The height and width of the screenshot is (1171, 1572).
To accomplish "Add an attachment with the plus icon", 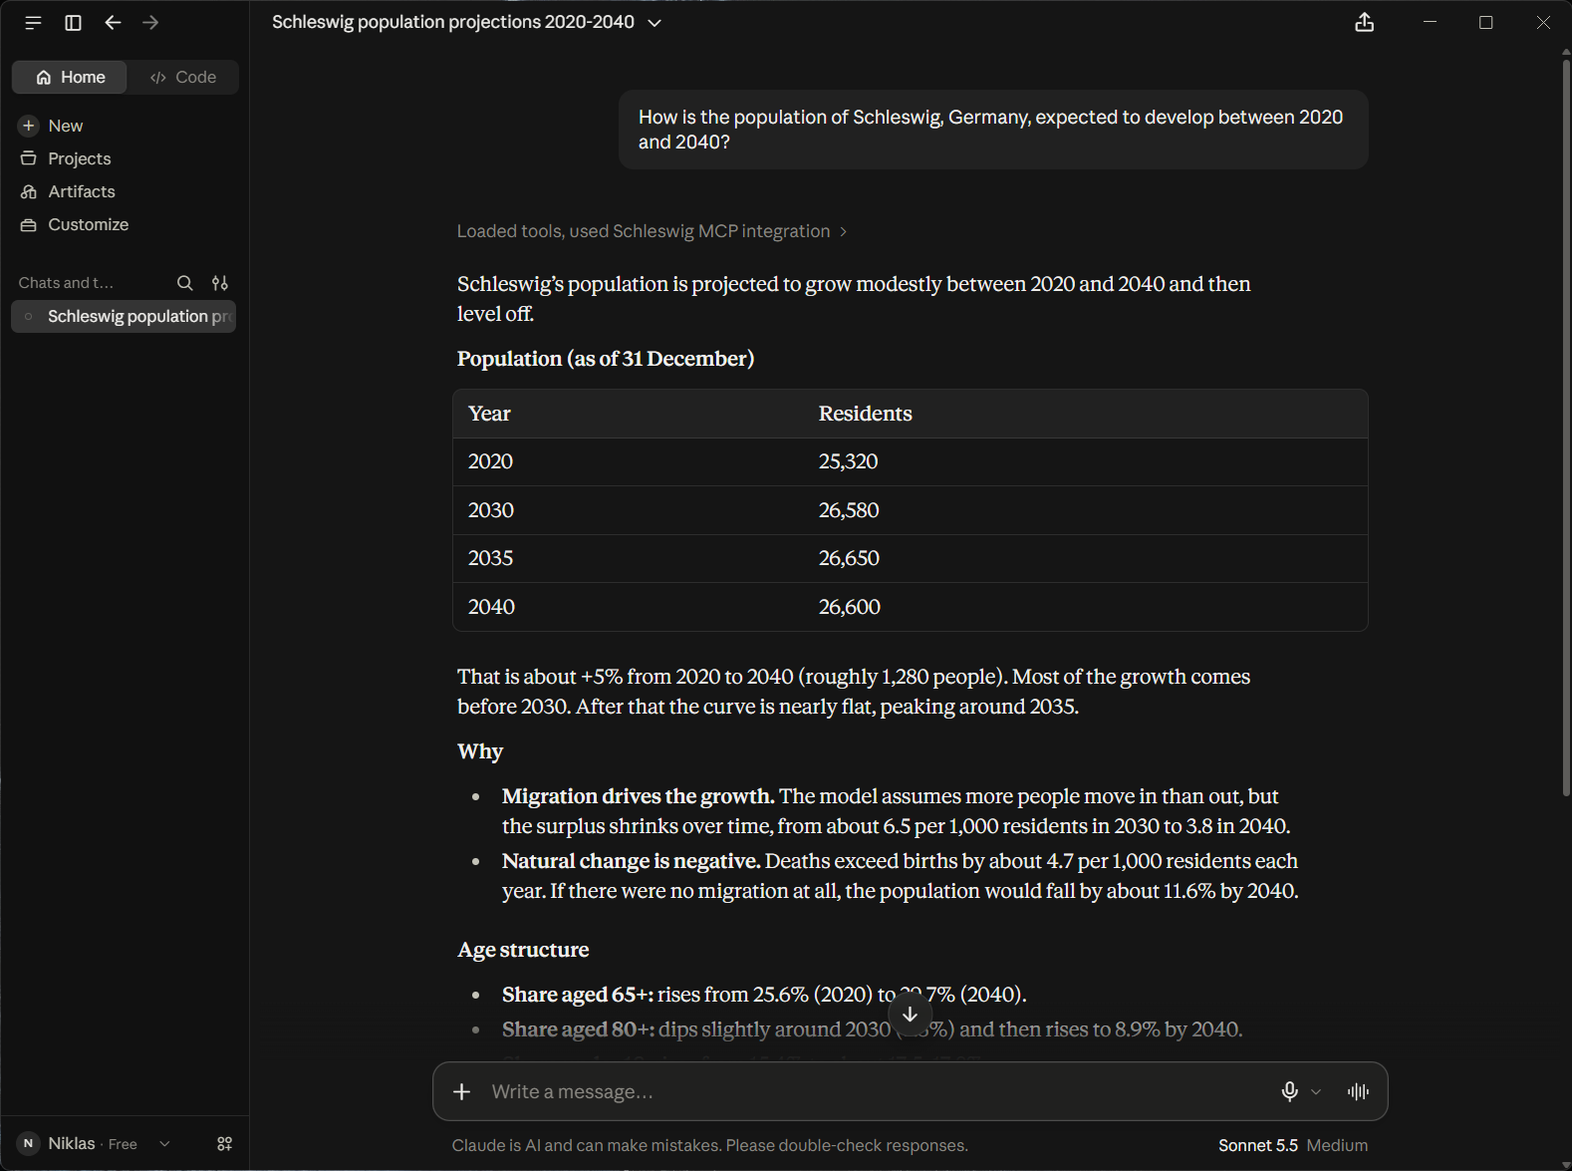I will (462, 1092).
